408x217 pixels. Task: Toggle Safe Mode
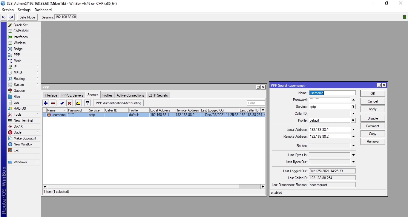(x=27, y=17)
